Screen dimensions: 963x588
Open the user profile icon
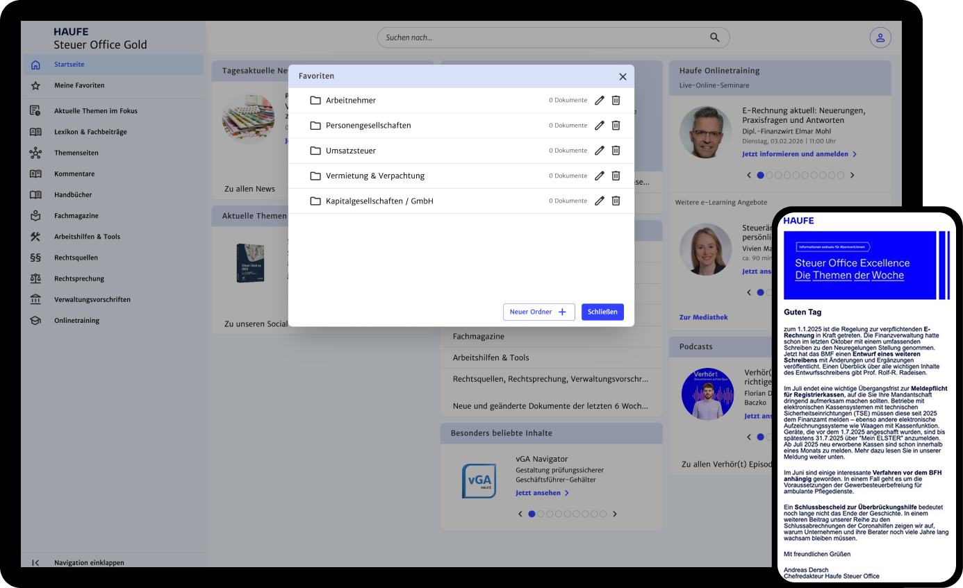(x=880, y=37)
